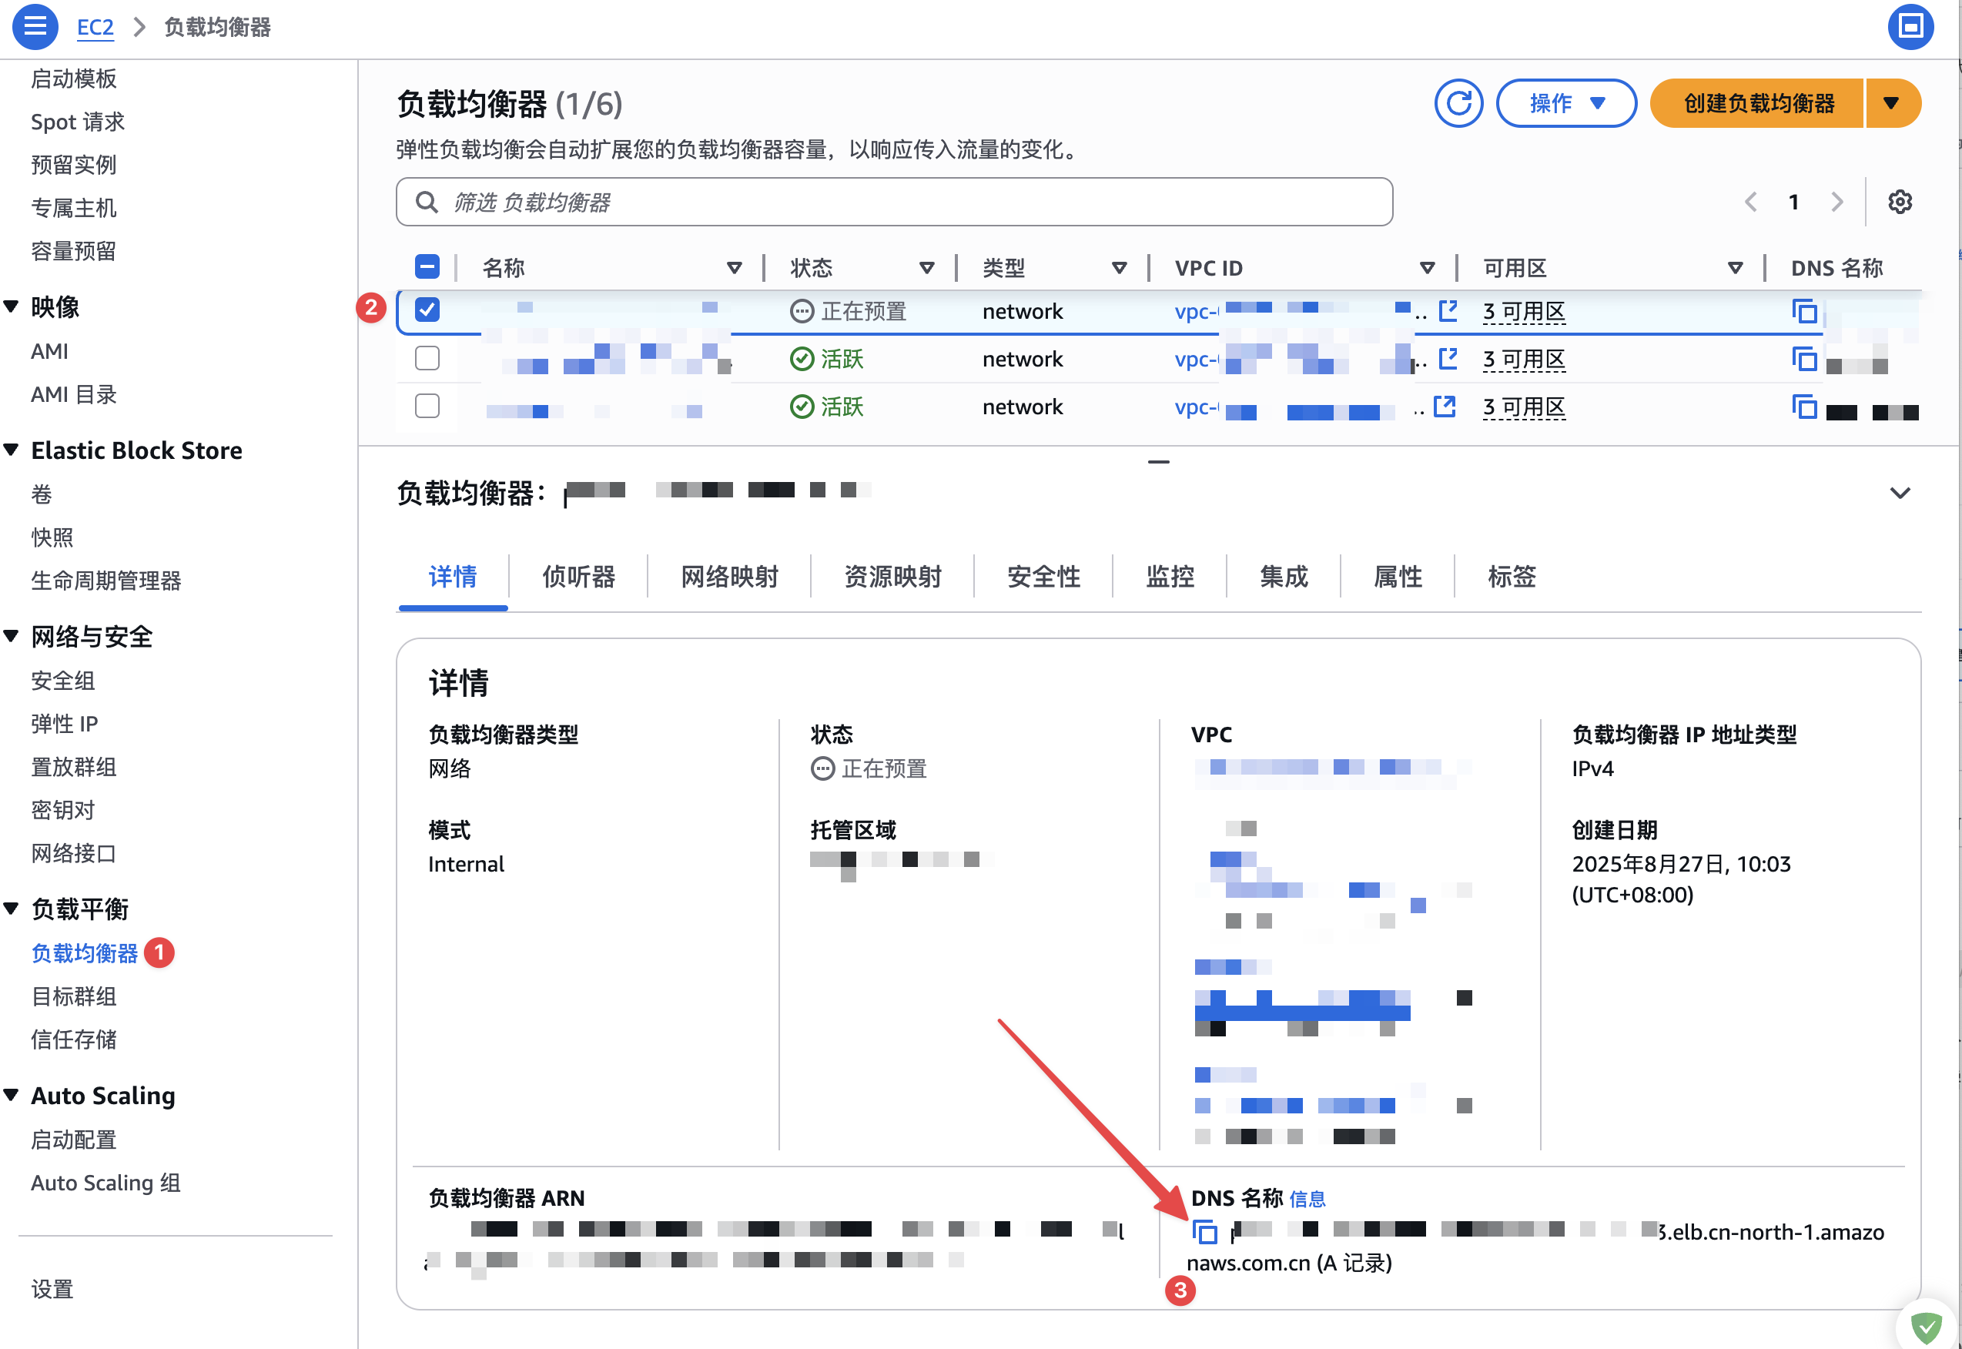Collapse Elastic Block Store sidebar section
Screen dimensions: 1962x1349
(12, 450)
